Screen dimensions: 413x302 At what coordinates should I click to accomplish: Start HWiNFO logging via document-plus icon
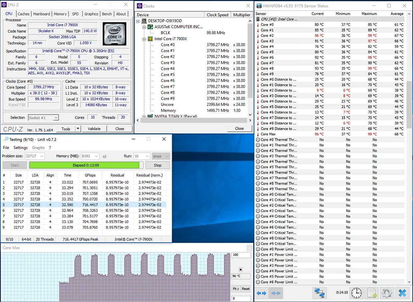point(372,293)
